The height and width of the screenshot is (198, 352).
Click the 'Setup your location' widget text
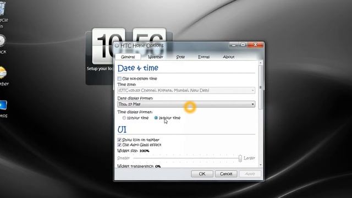pos(100,68)
